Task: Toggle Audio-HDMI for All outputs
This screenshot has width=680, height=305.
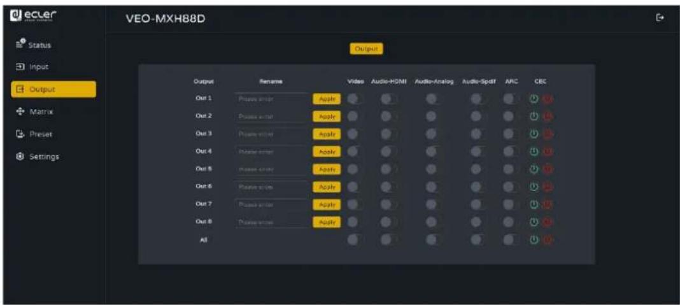Action: click(x=389, y=239)
